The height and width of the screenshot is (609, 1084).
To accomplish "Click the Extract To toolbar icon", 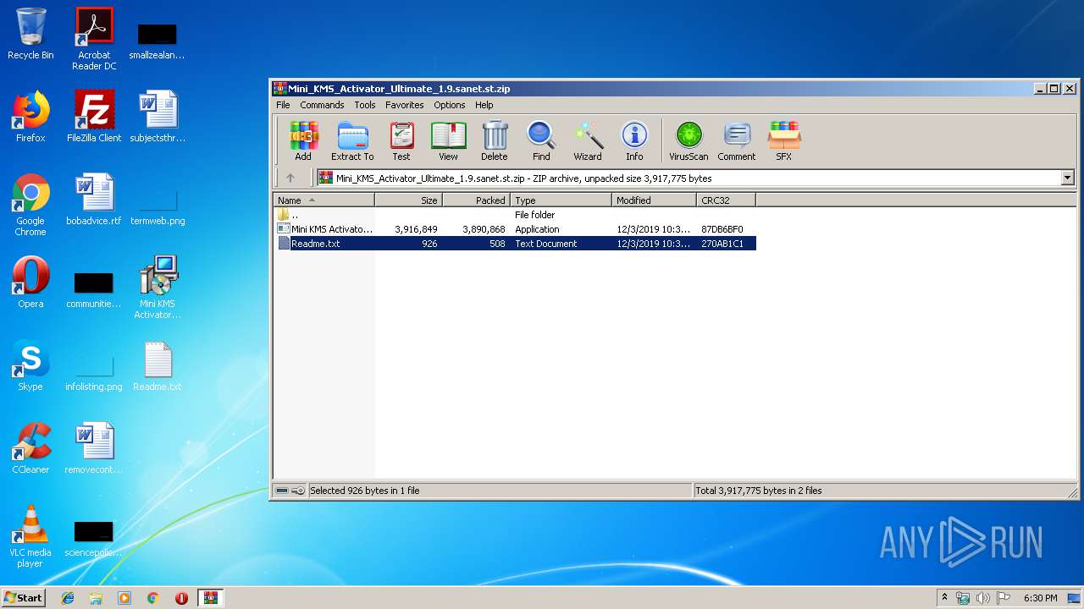I will coord(352,140).
